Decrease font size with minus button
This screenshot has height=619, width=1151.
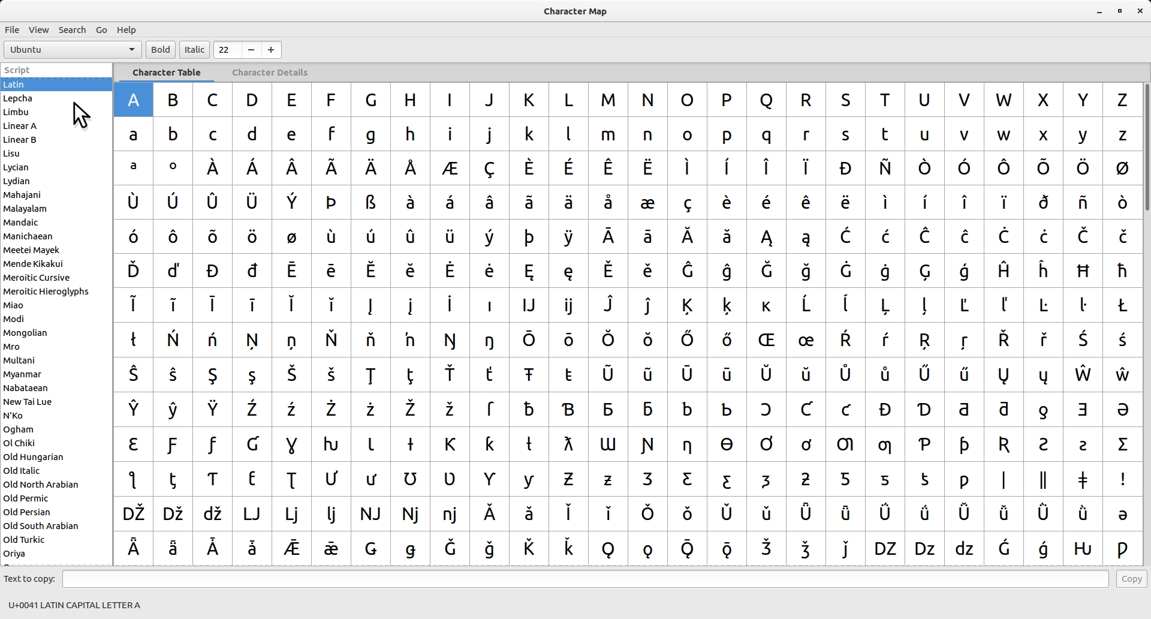(251, 50)
